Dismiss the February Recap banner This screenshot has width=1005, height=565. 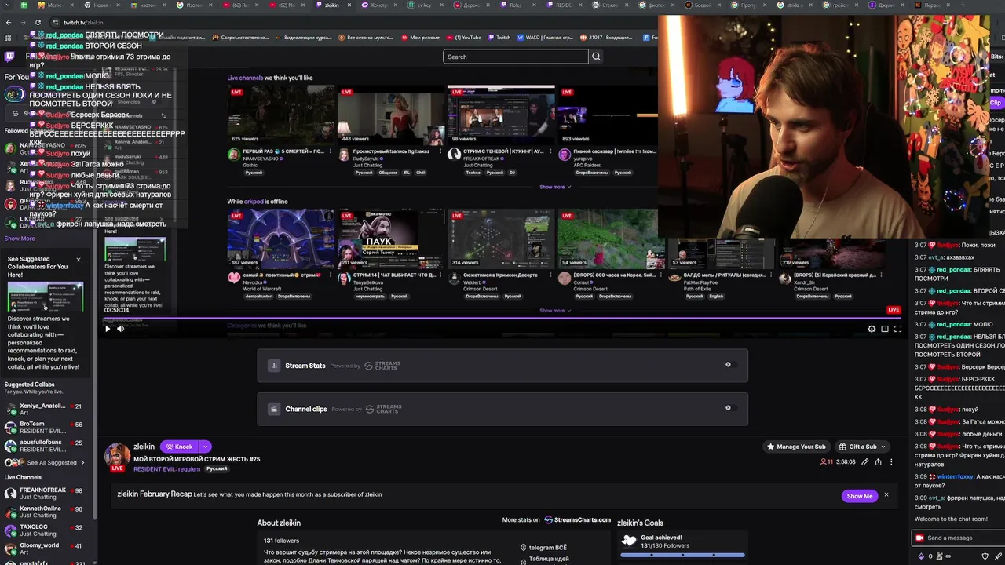coord(886,495)
